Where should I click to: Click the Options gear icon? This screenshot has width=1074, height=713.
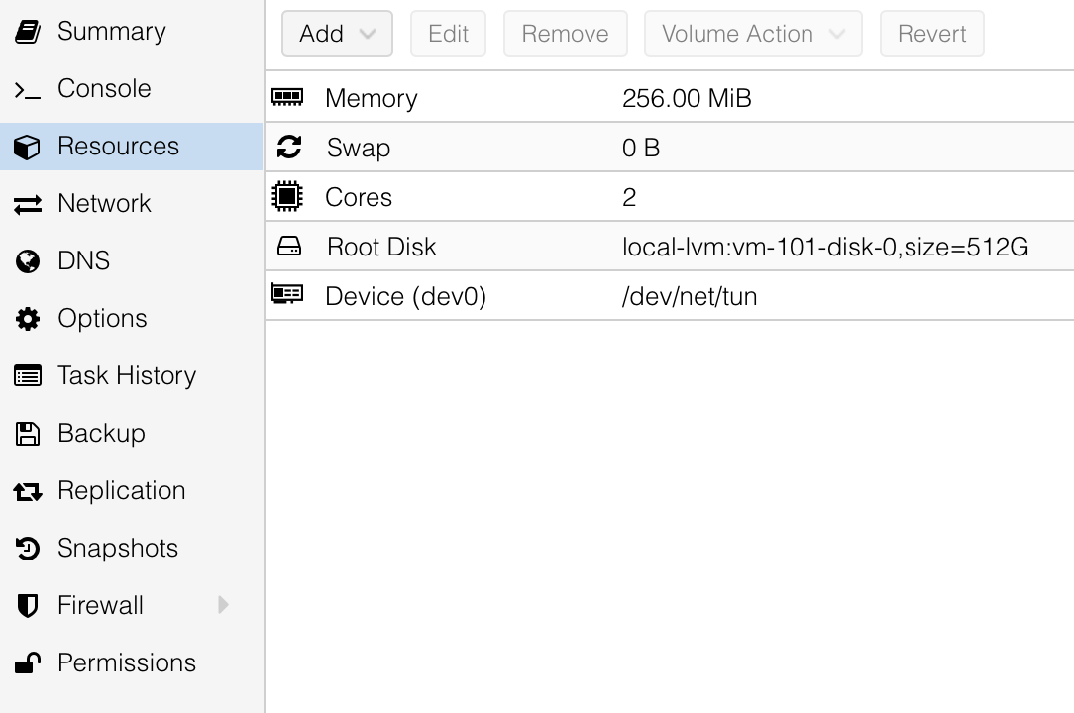[x=28, y=319]
